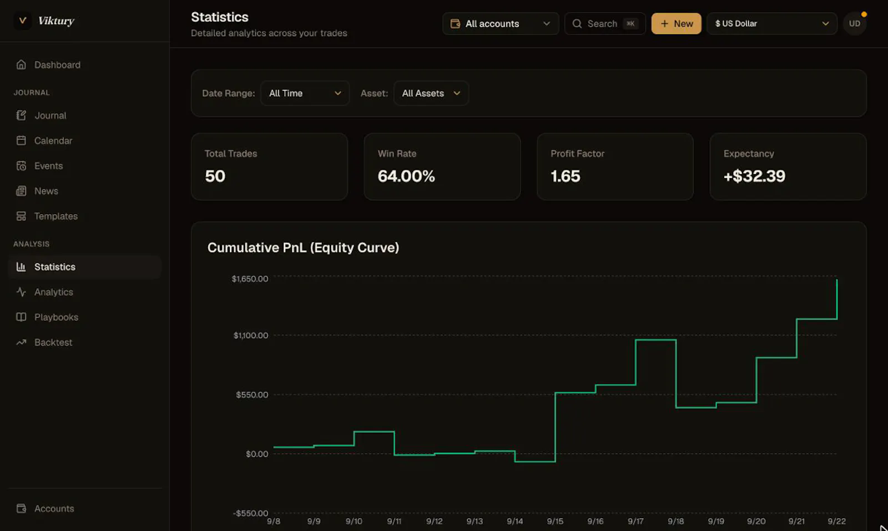The image size is (888, 531).
Task: Click the Profit Factor 1.65 value
Action: 566,176
